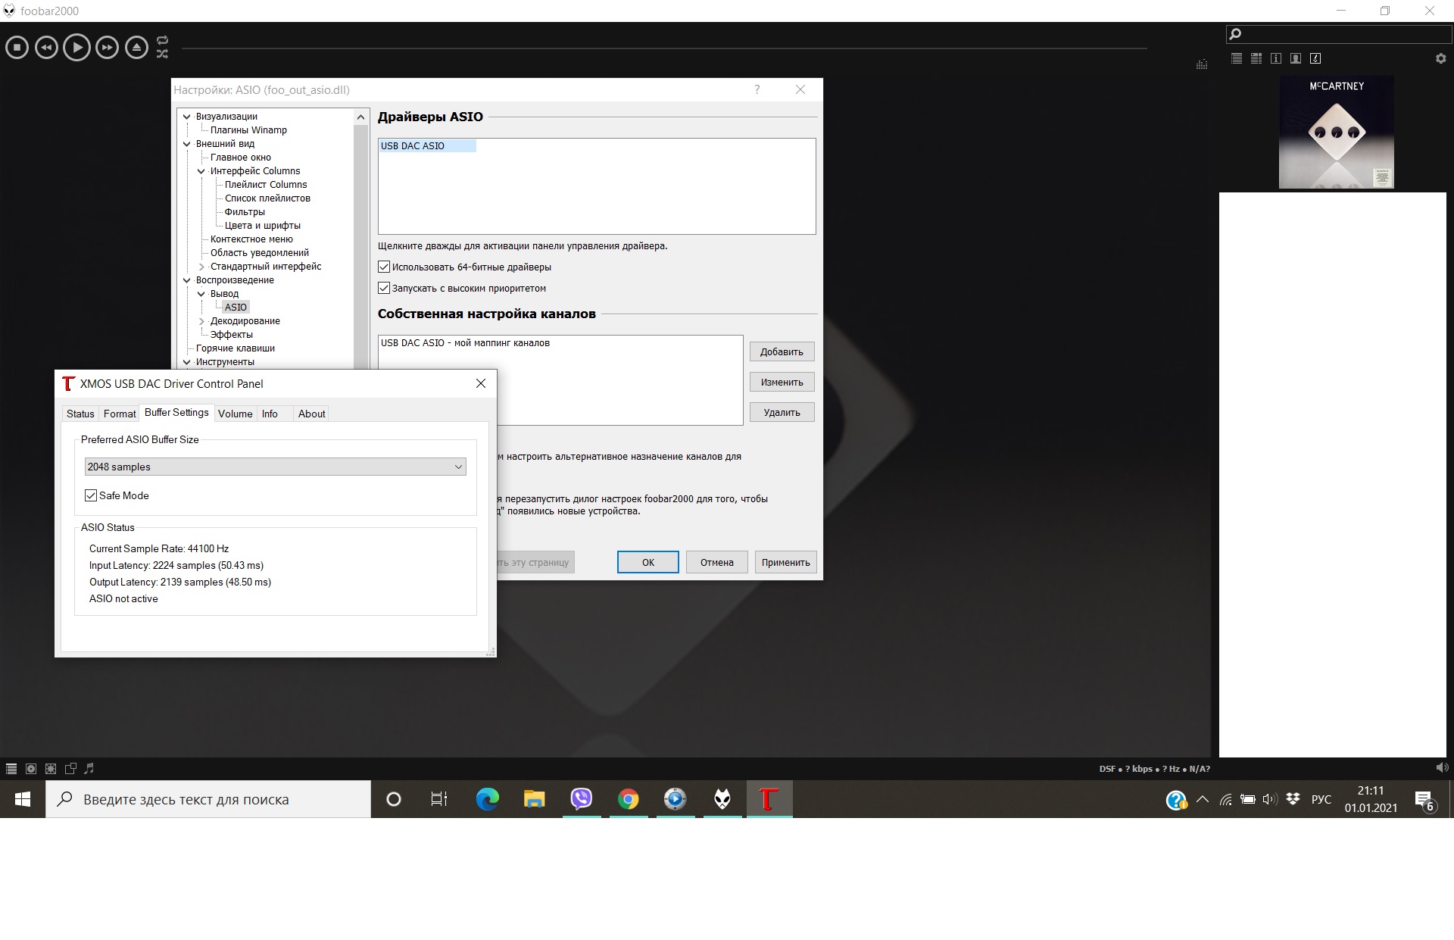The image size is (1454, 940).
Task: Switch to the Volume tab
Action: 235,414
